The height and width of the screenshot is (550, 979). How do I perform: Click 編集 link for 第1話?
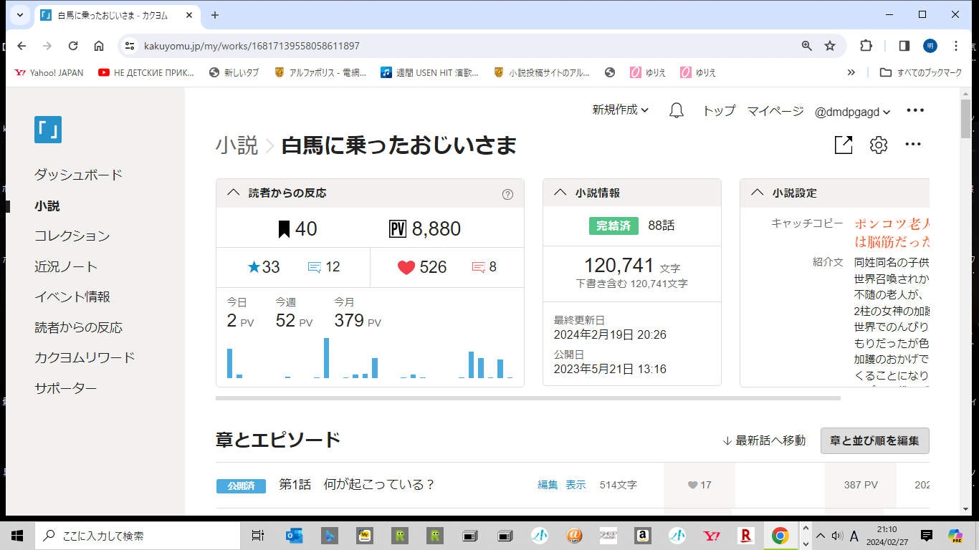pyautogui.click(x=548, y=485)
